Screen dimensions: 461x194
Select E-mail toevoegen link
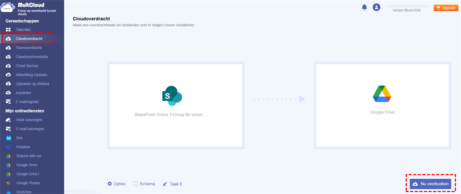click(30, 129)
